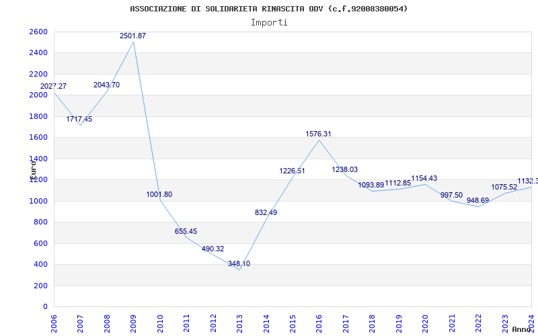This screenshot has height=336, width=538.
Task: Click the 2023 year label on the x-axis
Action: coord(505,324)
